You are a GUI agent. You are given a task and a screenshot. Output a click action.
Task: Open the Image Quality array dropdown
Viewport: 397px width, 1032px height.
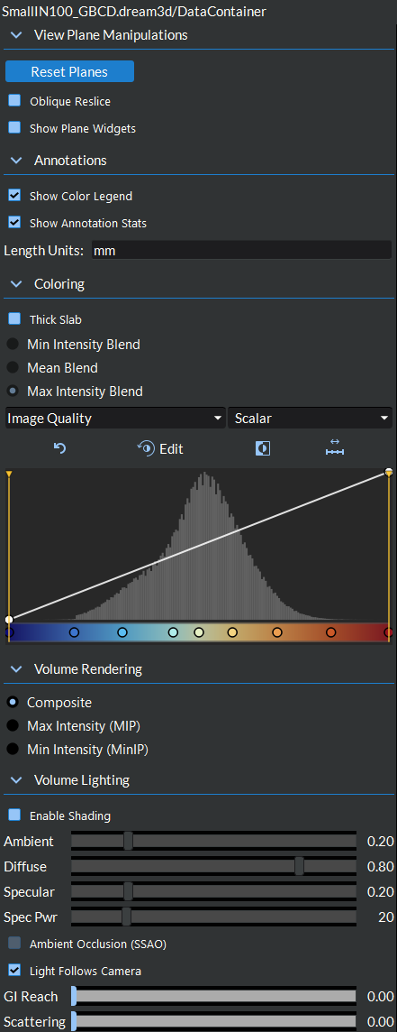coord(115,418)
